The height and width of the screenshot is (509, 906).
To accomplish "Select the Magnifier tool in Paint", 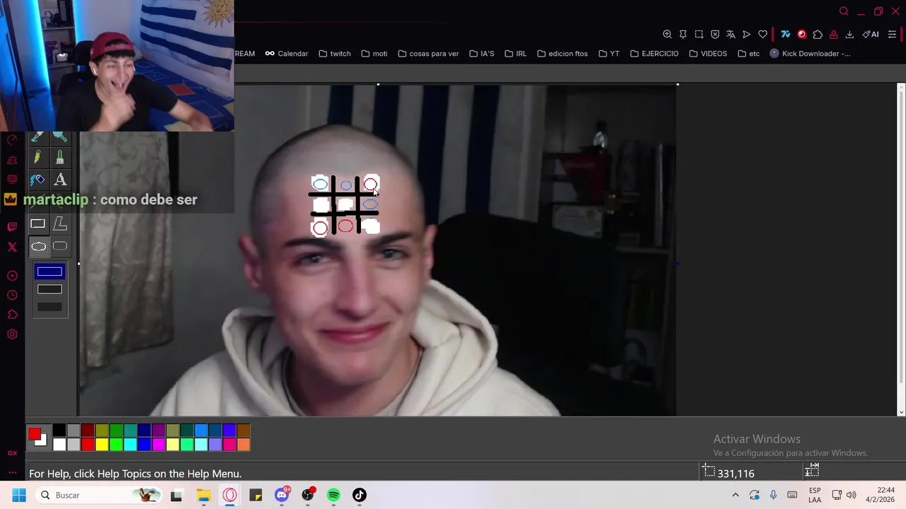I will (x=60, y=137).
